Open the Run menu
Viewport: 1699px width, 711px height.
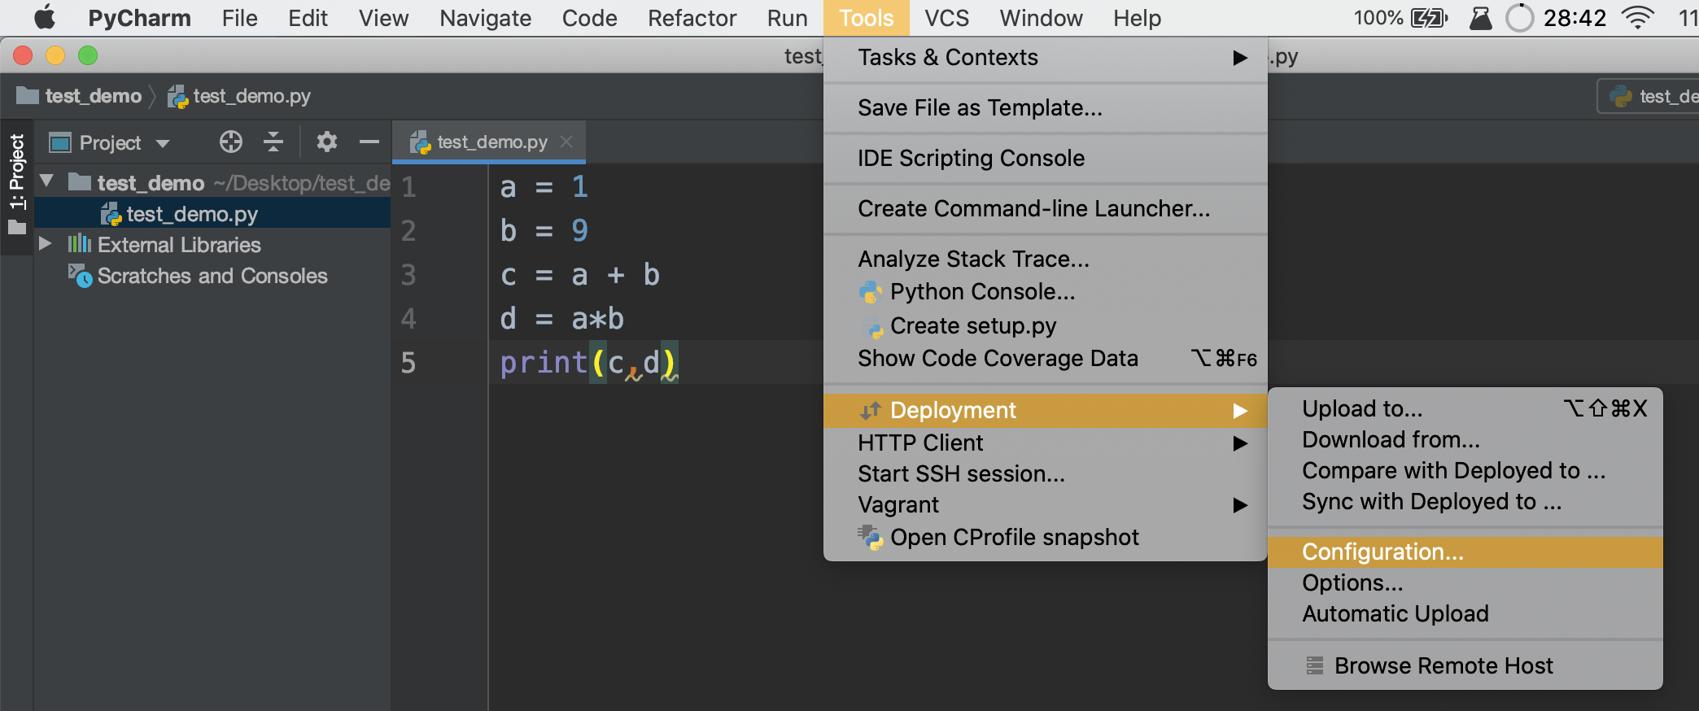(787, 18)
